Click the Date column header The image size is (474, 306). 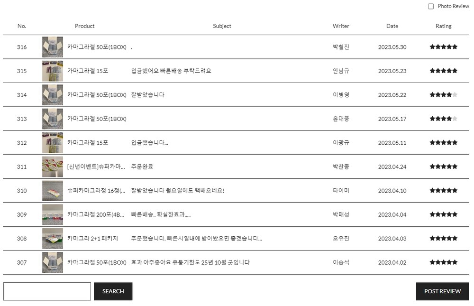(392, 26)
